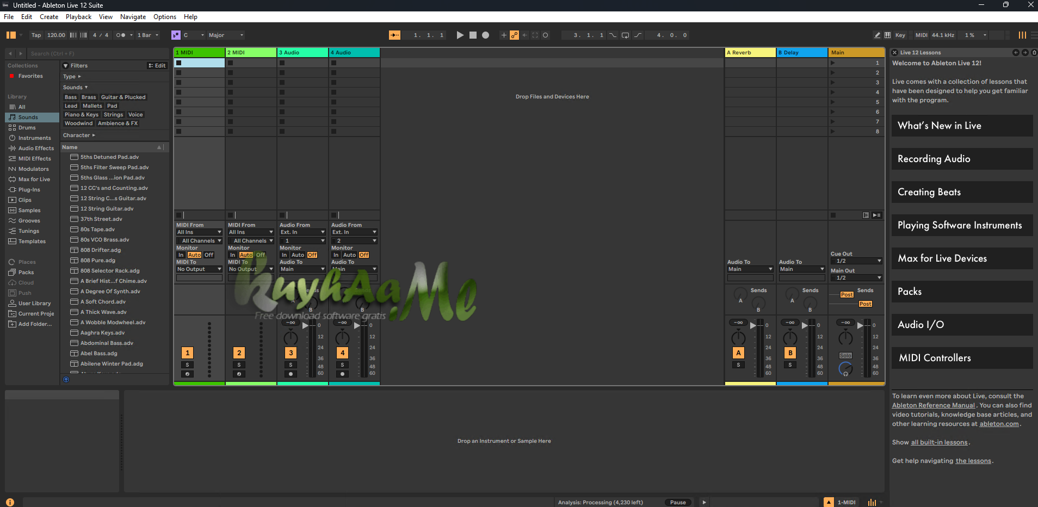This screenshot has width=1038, height=507.
Task: Open the quantization 1 Bar dropdown
Action: coord(148,35)
